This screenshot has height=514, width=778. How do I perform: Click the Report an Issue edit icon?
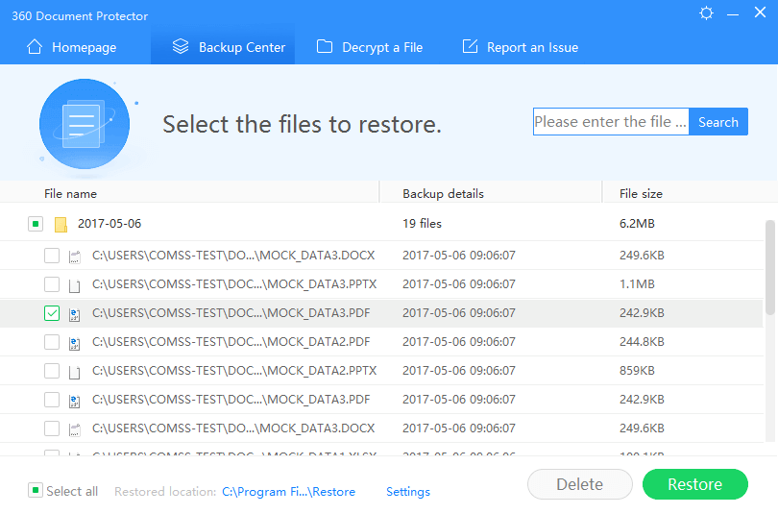point(470,47)
